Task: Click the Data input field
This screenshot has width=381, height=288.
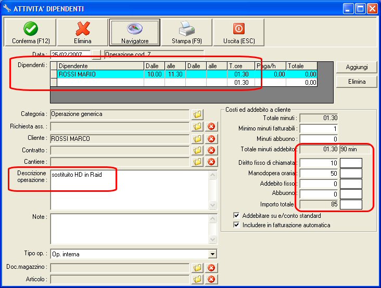Action: coord(70,55)
